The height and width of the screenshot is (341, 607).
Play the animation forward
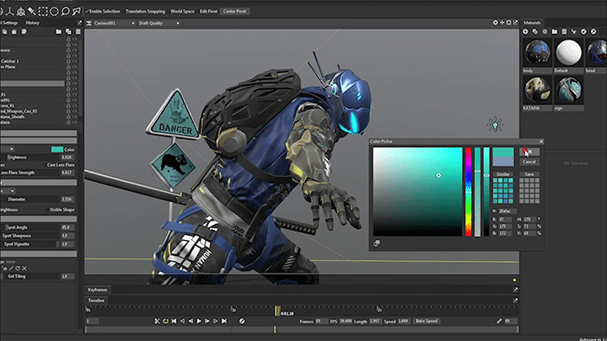(x=199, y=321)
